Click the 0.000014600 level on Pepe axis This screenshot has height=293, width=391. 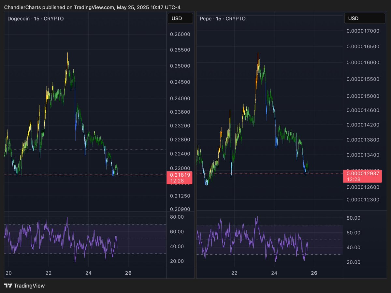coord(363,110)
